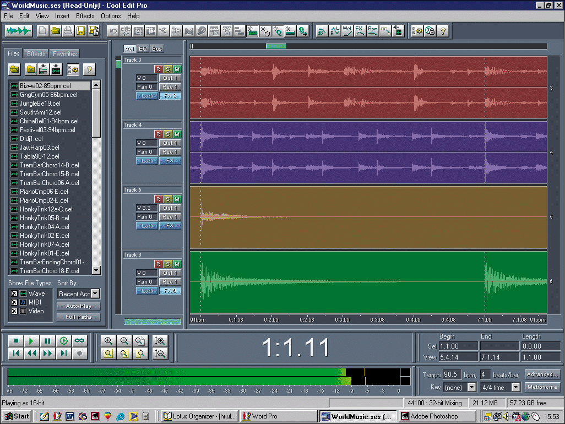Image resolution: width=565 pixels, height=424 pixels.
Task: Click the Lock button on Track 4
Action: click(x=147, y=161)
